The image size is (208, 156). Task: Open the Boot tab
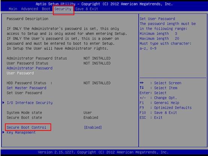pyautogui.click(x=46, y=9)
